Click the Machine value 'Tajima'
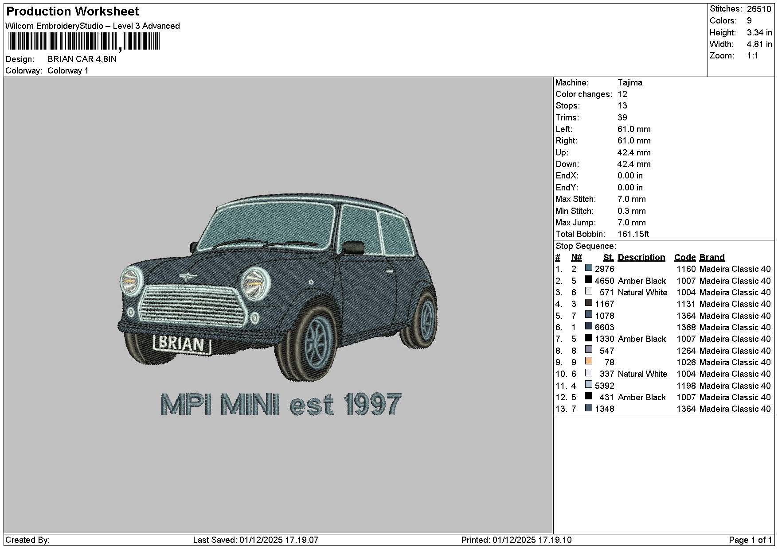This screenshot has height=549, width=778. coord(630,82)
